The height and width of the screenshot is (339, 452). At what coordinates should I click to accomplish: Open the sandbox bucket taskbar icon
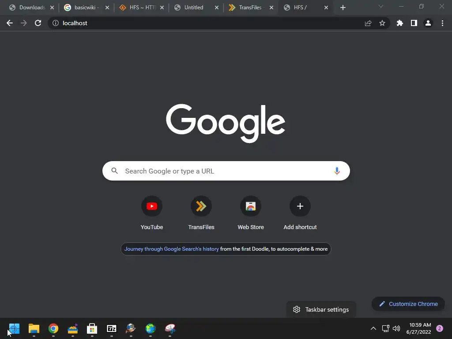click(73, 328)
